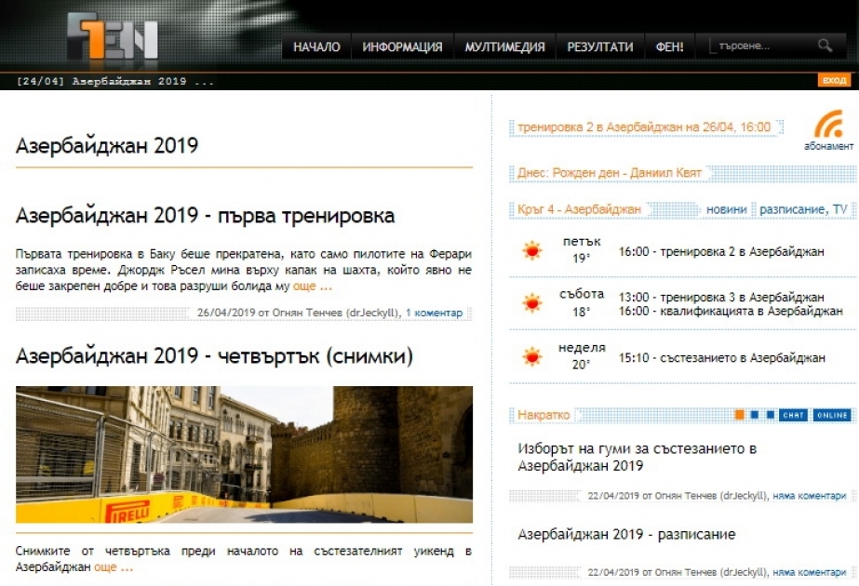
Task: Click the F1EN site logo
Action: pos(113,36)
